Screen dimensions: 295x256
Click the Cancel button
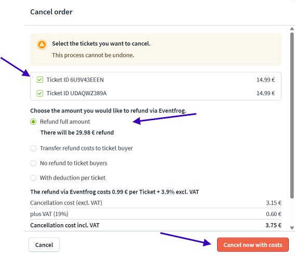44,245
